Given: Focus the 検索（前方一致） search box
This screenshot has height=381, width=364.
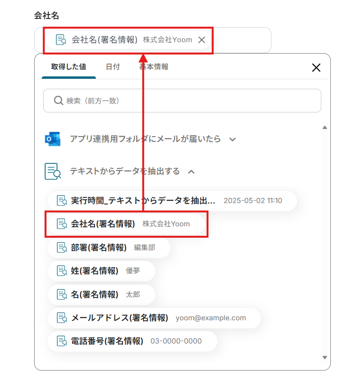Looking at the screenshot, I should tap(182, 101).
